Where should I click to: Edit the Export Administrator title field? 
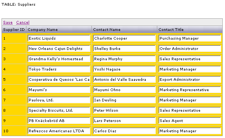[x=190, y=80]
